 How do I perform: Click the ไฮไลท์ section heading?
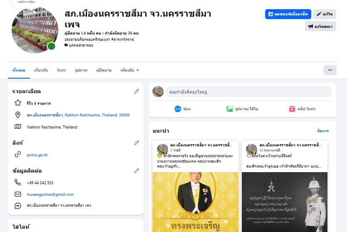click(x=21, y=227)
